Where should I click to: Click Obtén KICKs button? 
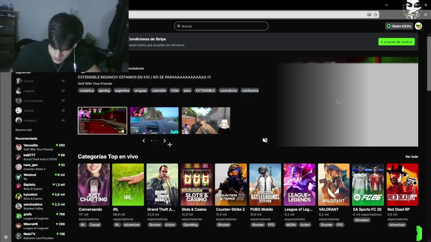pos(399,26)
